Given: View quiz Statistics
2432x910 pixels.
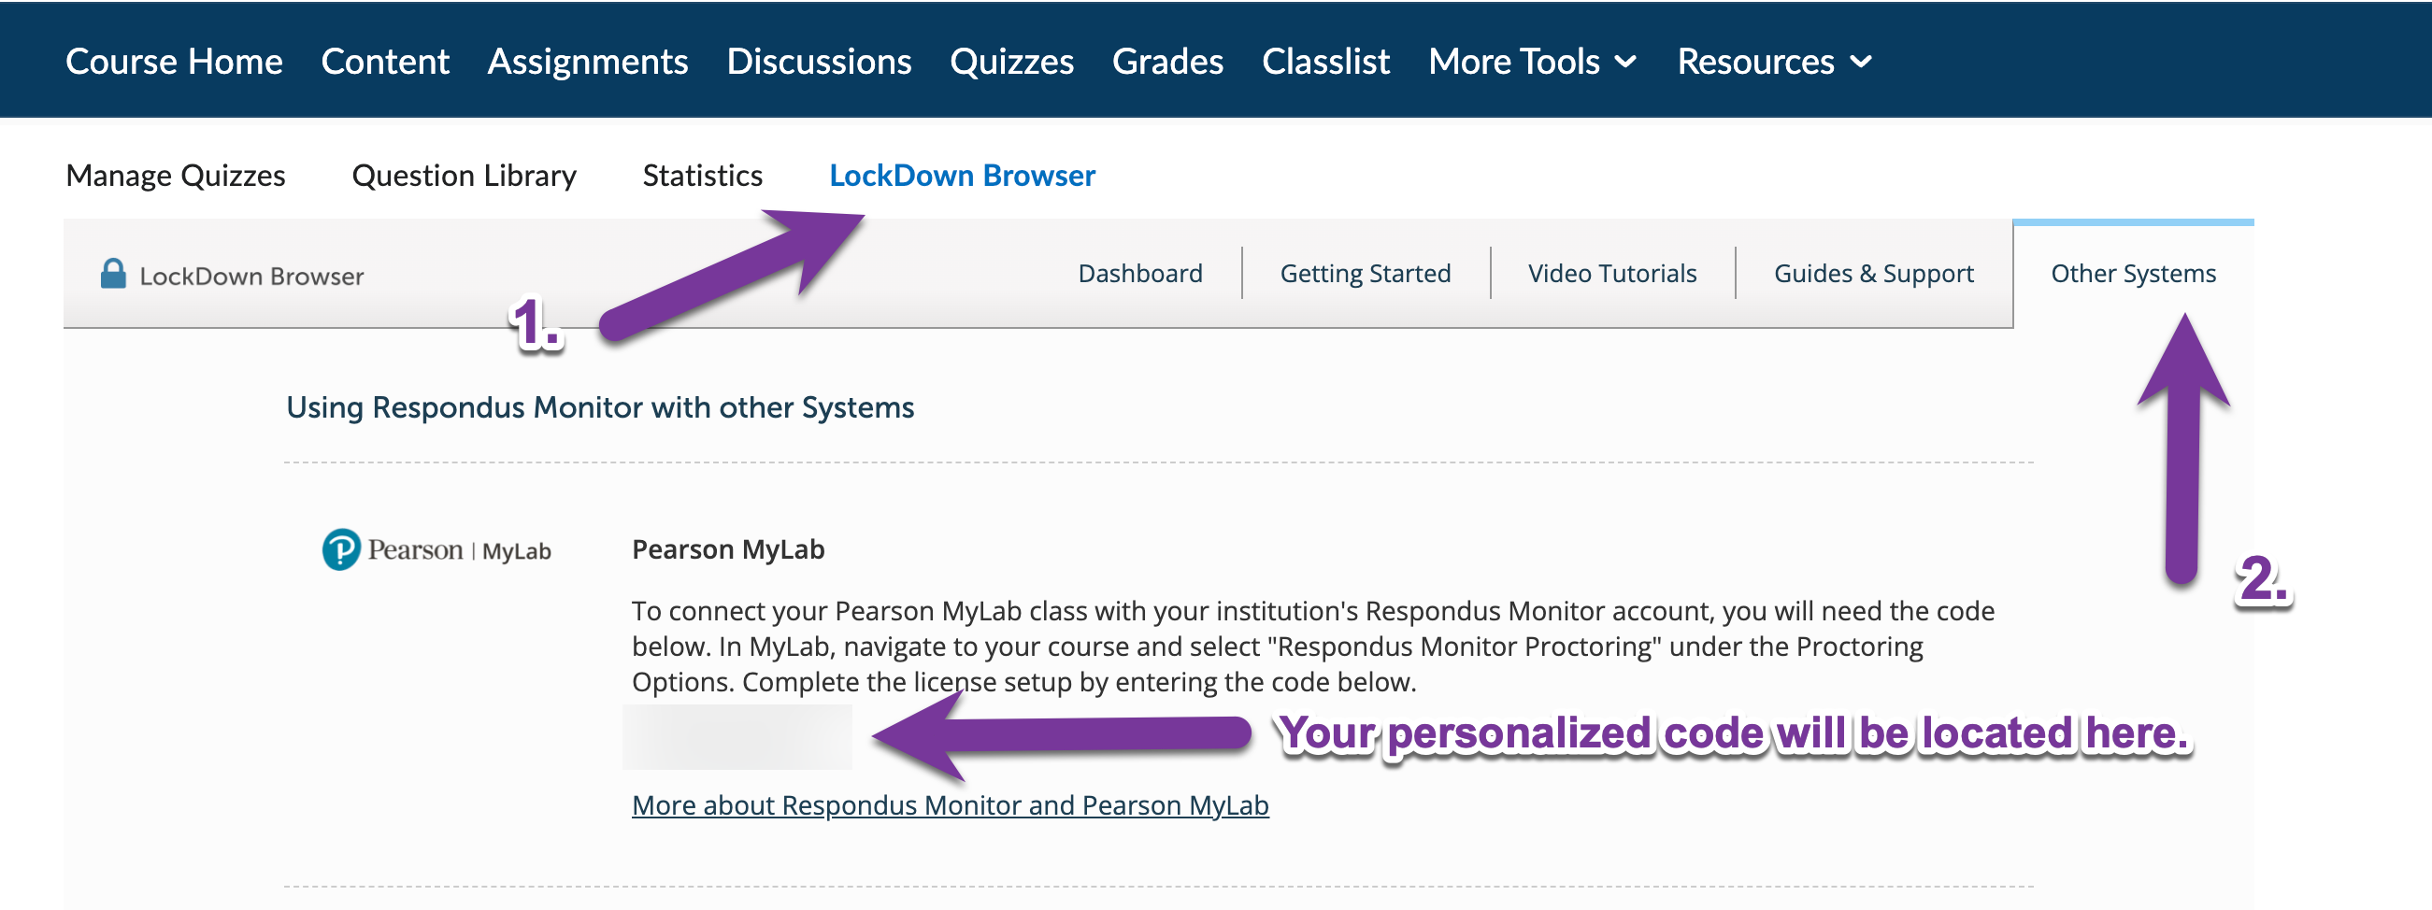Looking at the screenshot, I should click(703, 175).
